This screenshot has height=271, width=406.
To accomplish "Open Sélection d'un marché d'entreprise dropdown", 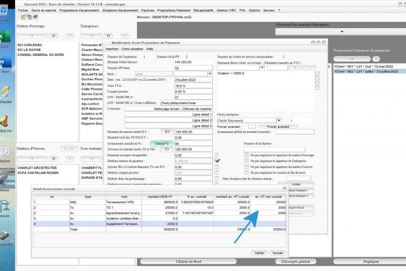I will (342, 31).
